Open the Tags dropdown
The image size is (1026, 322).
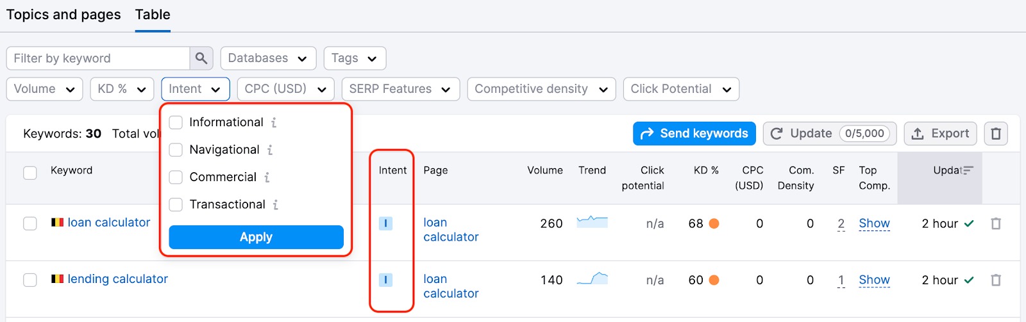[x=355, y=58]
